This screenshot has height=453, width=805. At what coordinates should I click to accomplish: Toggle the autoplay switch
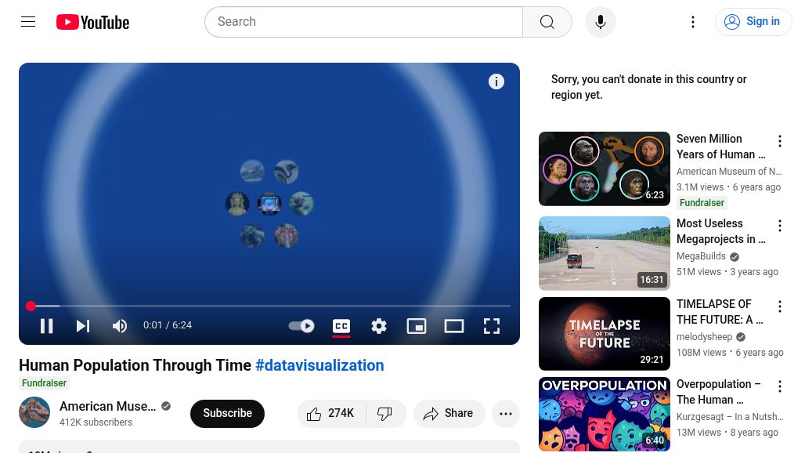point(301,325)
